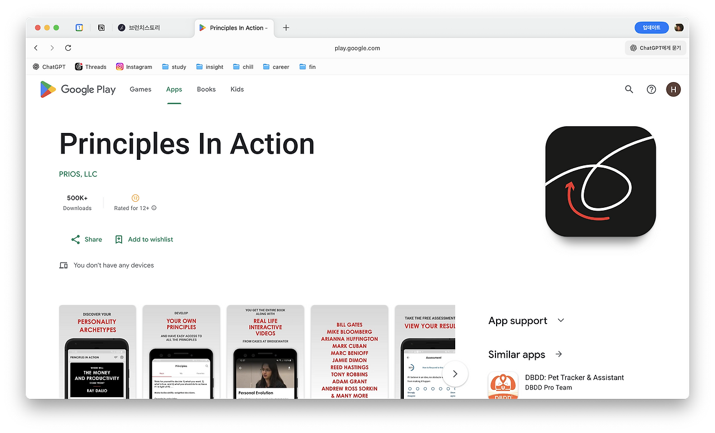
Task: Open the chill bookmark folder
Action: tap(243, 66)
